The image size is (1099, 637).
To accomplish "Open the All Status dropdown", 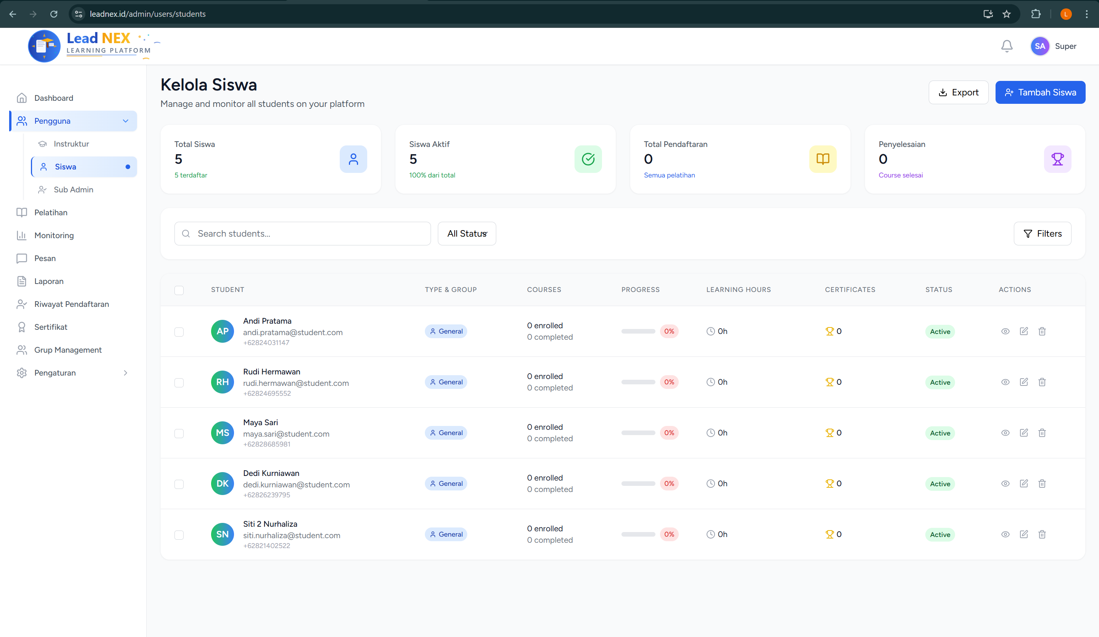I will point(466,234).
